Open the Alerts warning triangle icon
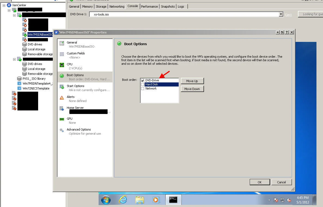This screenshot has height=207, width=323. 62,98
